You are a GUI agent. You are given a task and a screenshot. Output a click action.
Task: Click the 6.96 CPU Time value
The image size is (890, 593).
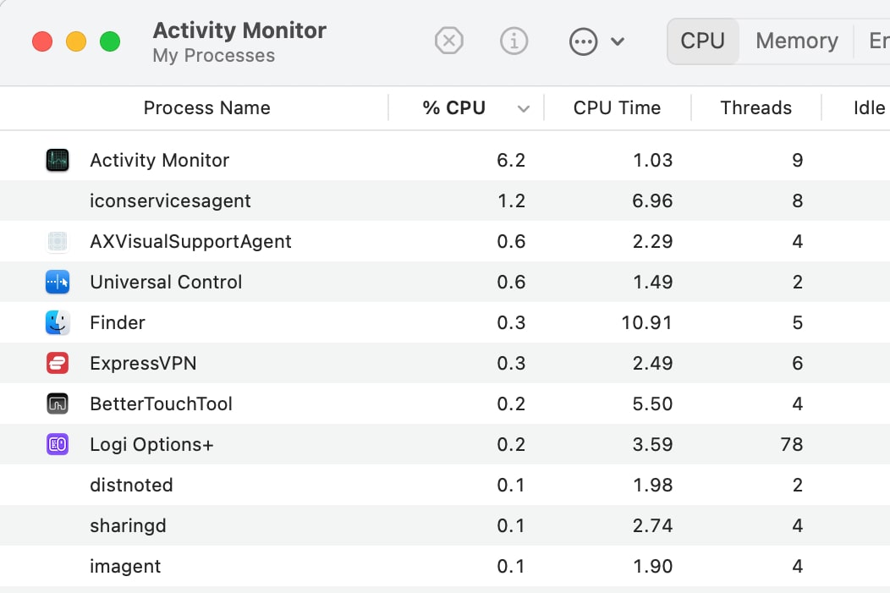pyautogui.click(x=652, y=200)
